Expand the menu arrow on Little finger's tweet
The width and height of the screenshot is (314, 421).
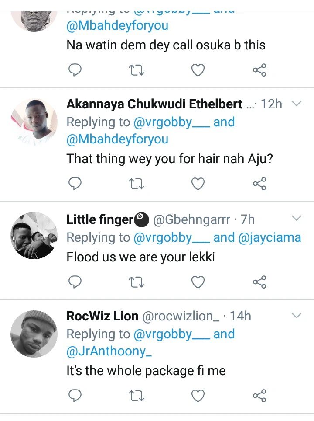tap(297, 218)
